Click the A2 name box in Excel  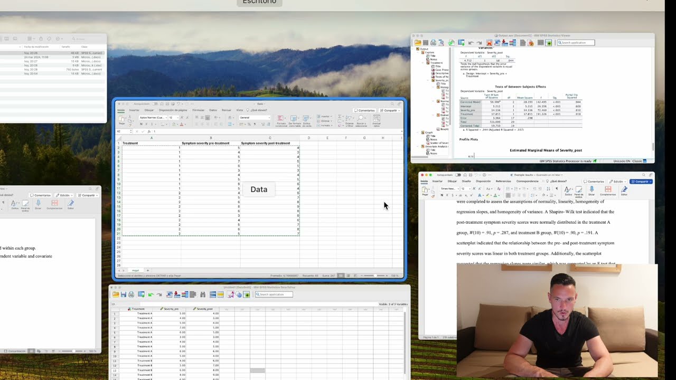tap(123, 131)
